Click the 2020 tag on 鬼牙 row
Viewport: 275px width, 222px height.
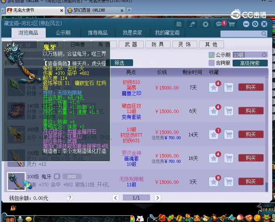tap(72, 177)
